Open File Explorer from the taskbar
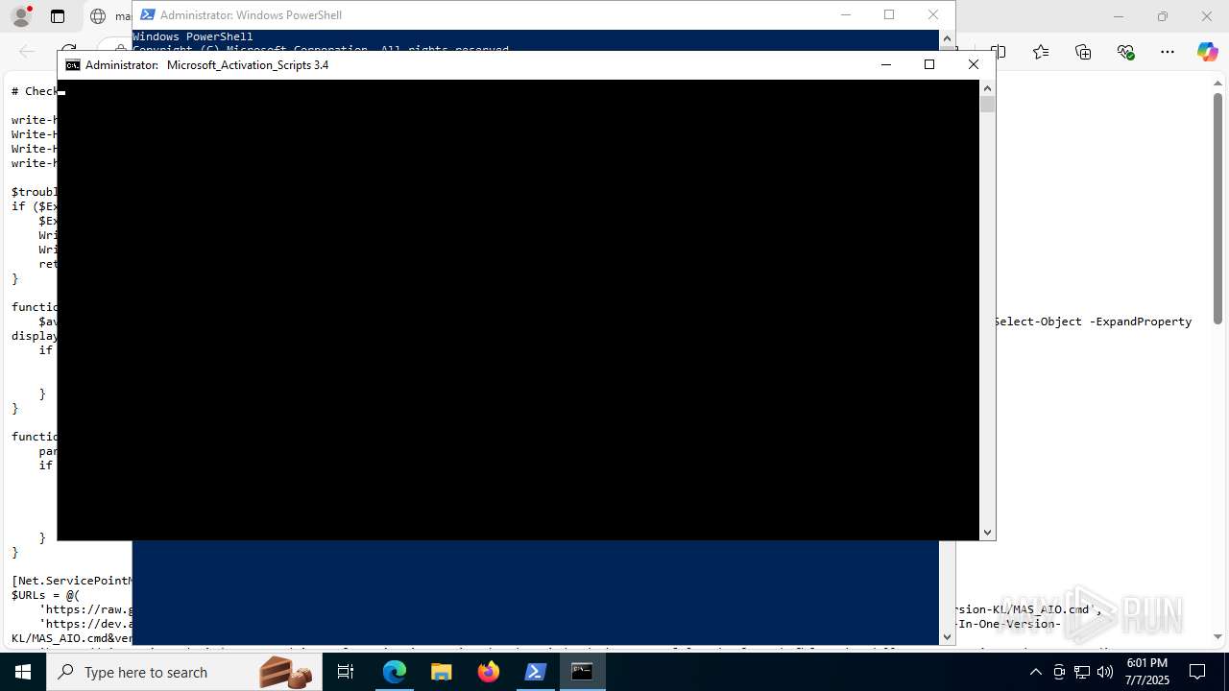 tap(441, 672)
